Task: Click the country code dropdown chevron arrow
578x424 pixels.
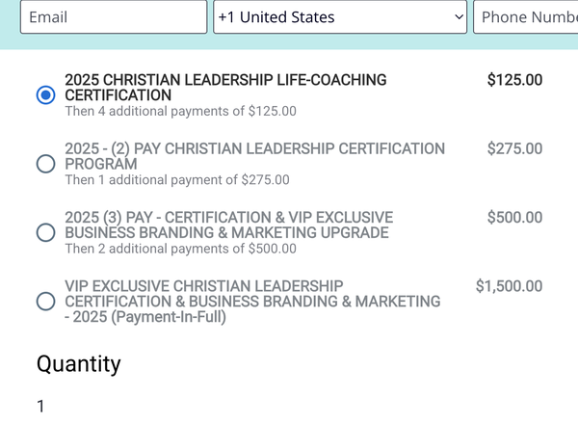Action: pyautogui.click(x=458, y=17)
